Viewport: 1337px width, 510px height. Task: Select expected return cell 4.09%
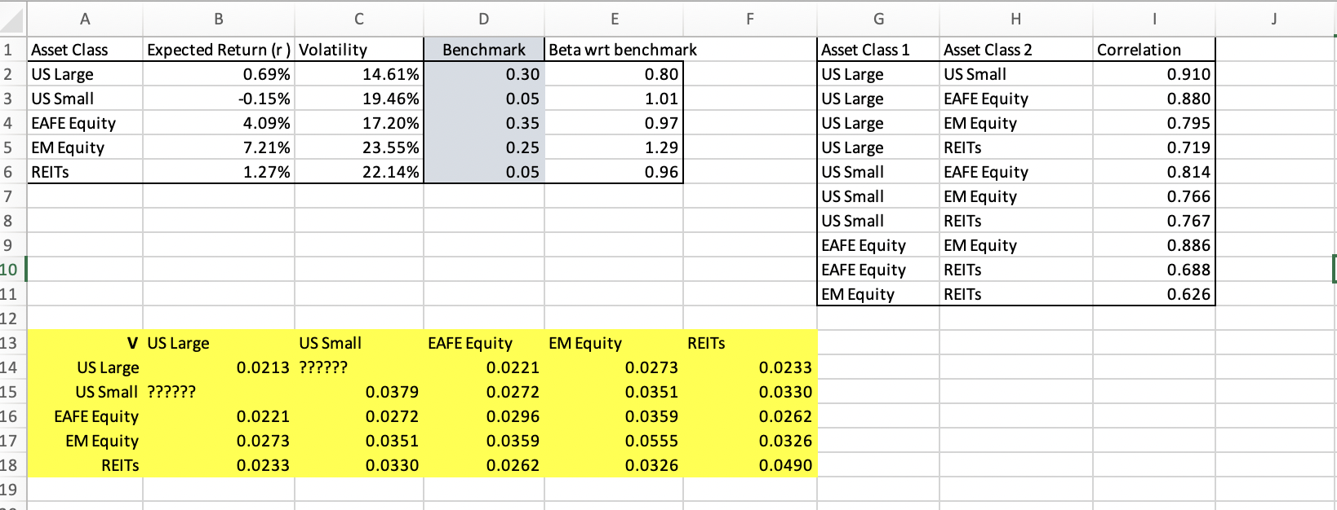(219, 123)
